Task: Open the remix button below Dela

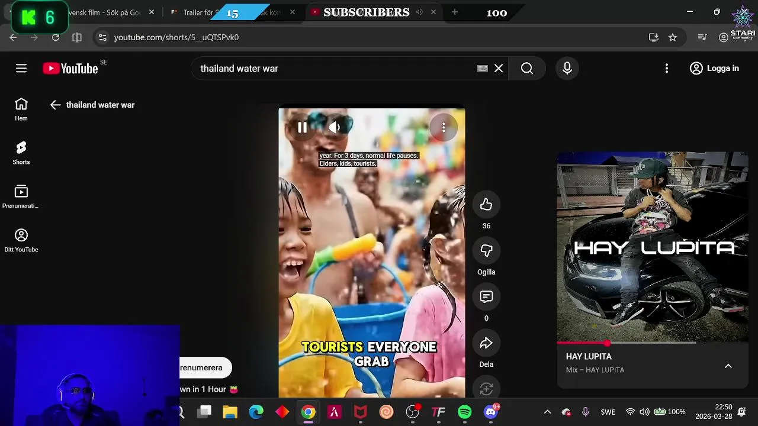Action: pyautogui.click(x=486, y=389)
